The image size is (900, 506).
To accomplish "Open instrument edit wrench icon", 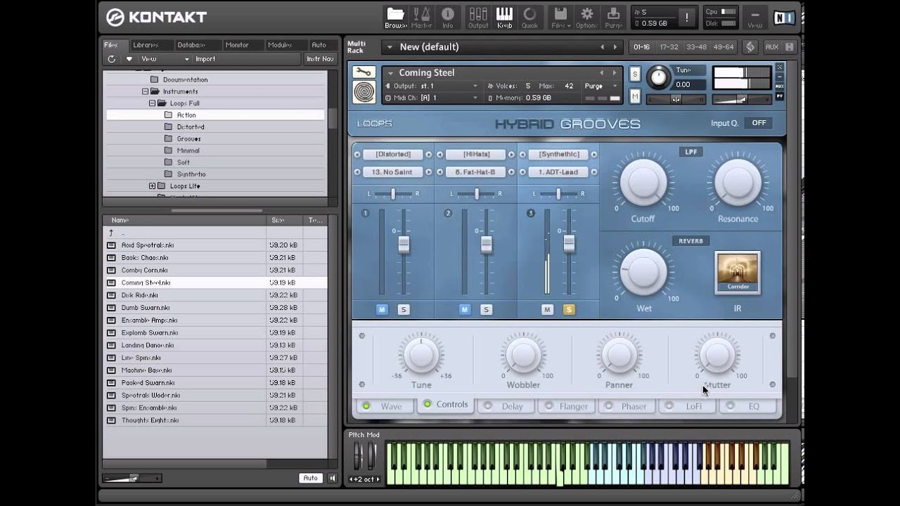I will pyautogui.click(x=364, y=72).
